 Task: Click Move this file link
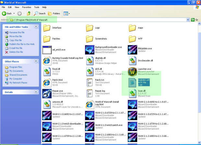16,36
